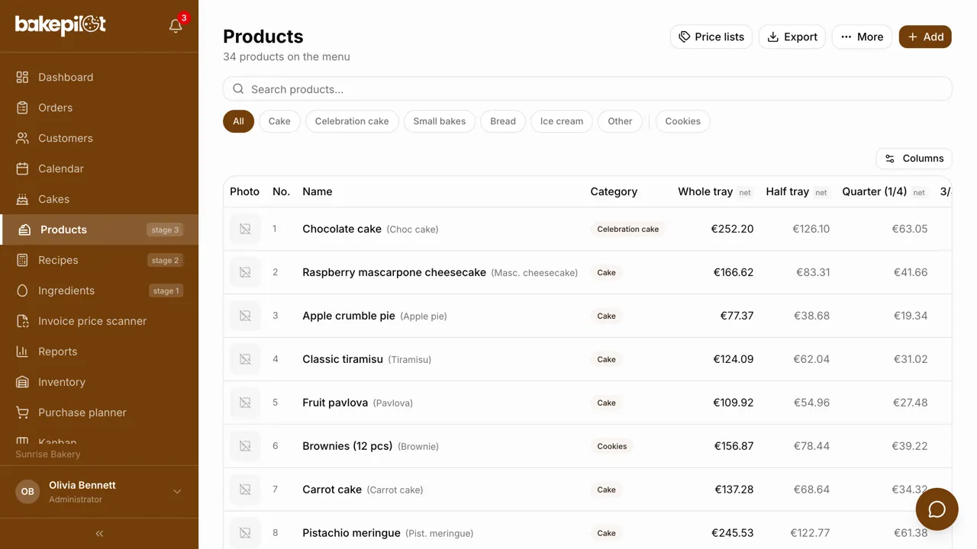
Task: Open Recipes stage 2 page
Action: click(x=99, y=260)
